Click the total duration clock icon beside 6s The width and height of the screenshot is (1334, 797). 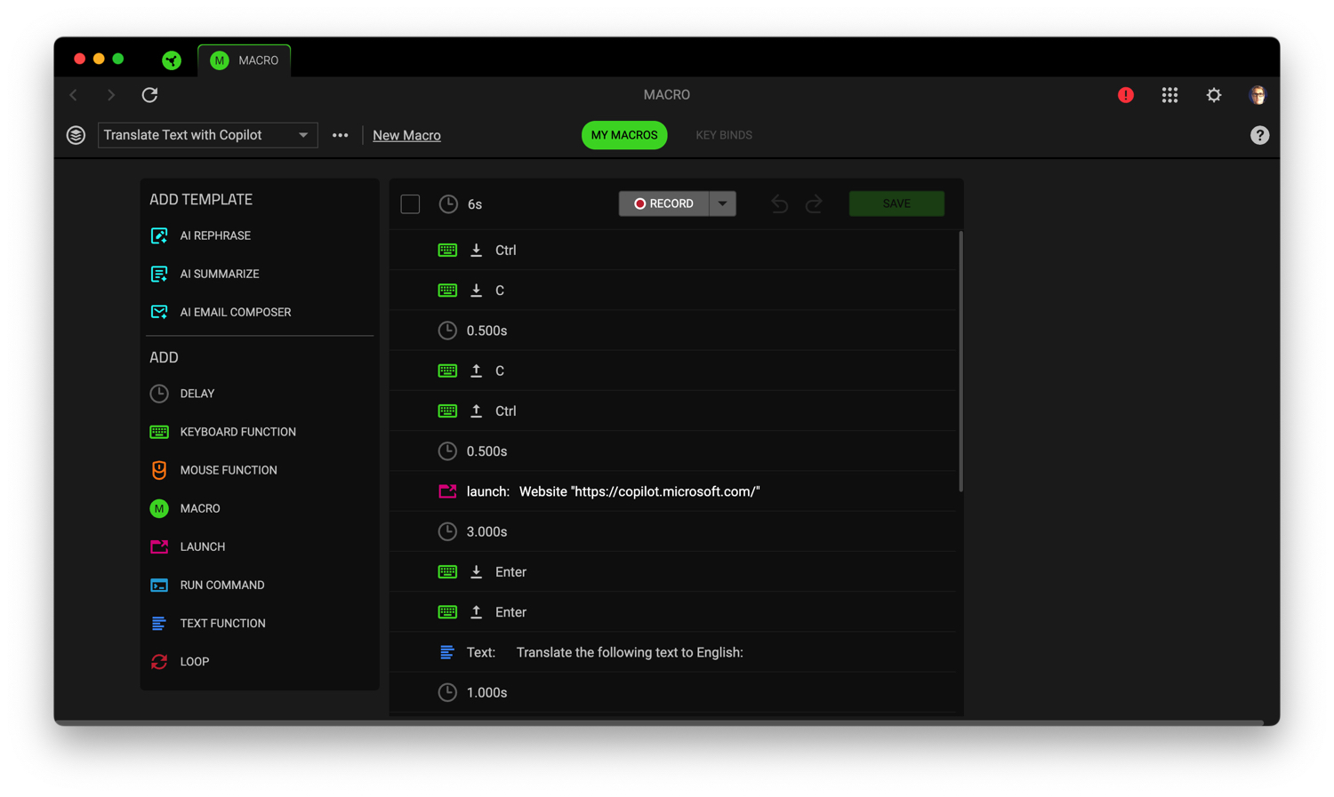pyautogui.click(x=448, y=204)
